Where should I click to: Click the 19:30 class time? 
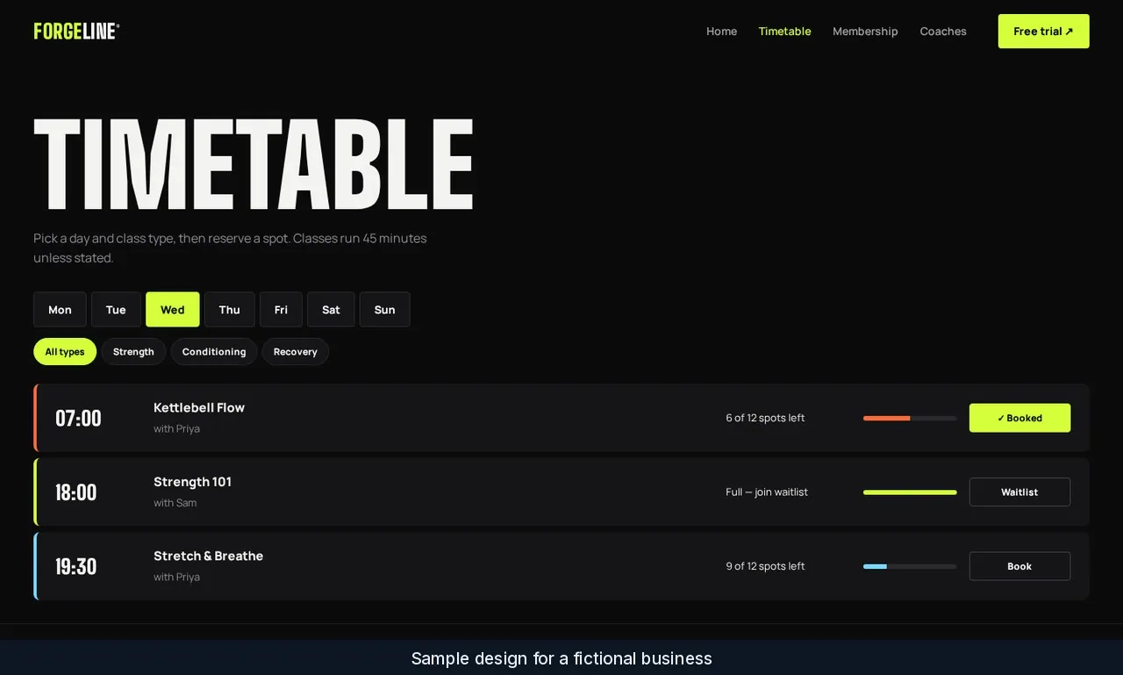76,566
